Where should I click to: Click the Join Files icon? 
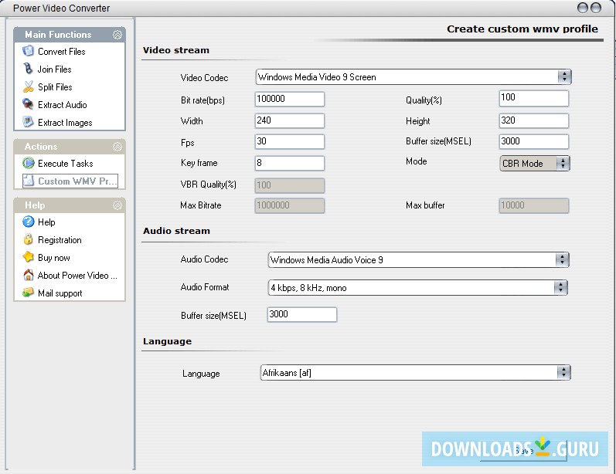(x=29, y=69)
